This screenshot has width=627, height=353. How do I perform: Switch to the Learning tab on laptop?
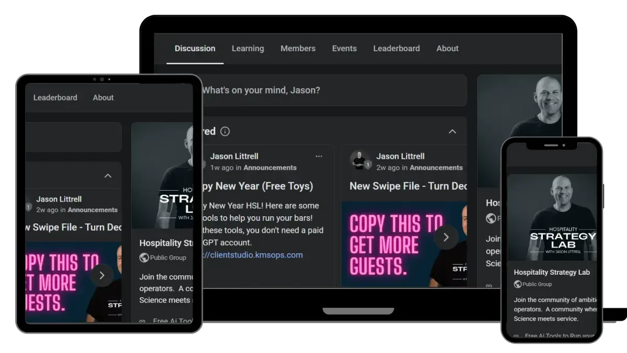click(x=248, y=49)
